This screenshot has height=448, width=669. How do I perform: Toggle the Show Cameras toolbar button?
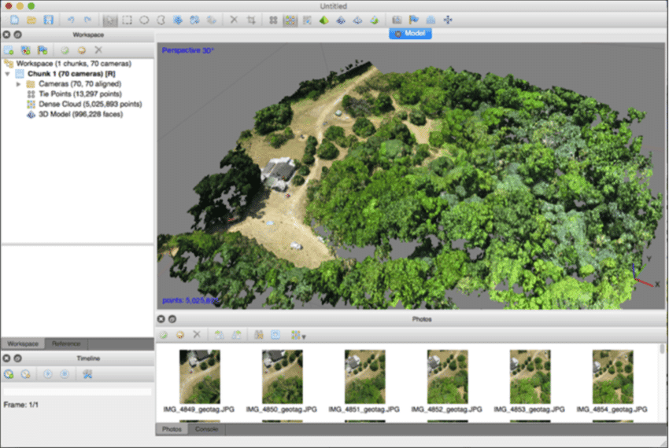click(397, 20)
